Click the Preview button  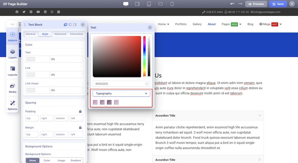tap(256, 4)
